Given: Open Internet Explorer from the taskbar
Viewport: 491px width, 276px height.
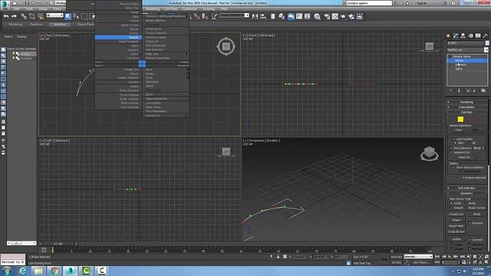Looking at the screenshot, I should tap(22, 271).
